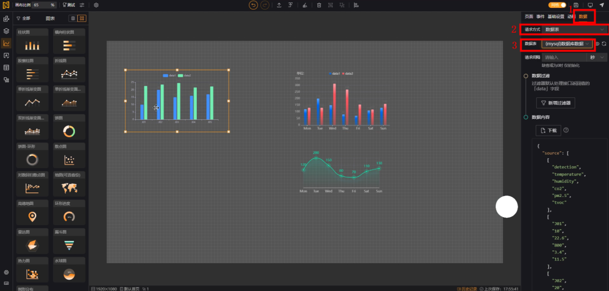Open preview with the monitor icon
Screen dimensions: 609x291
click(x=590, y=5)
